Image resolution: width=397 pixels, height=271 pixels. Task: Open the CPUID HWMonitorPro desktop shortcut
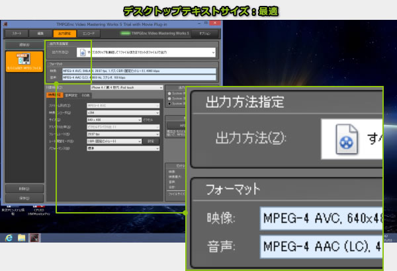click(39, 210)
